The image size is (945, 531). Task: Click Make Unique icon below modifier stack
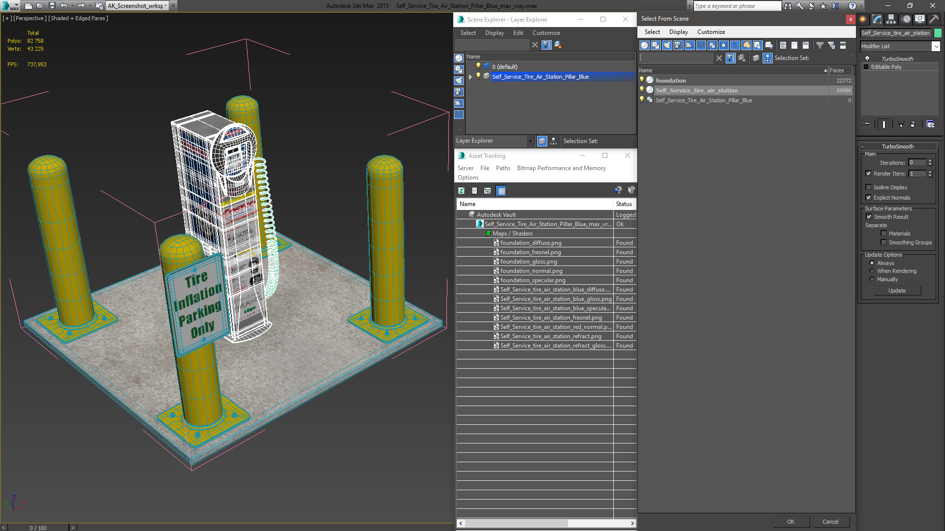(901, 124)
